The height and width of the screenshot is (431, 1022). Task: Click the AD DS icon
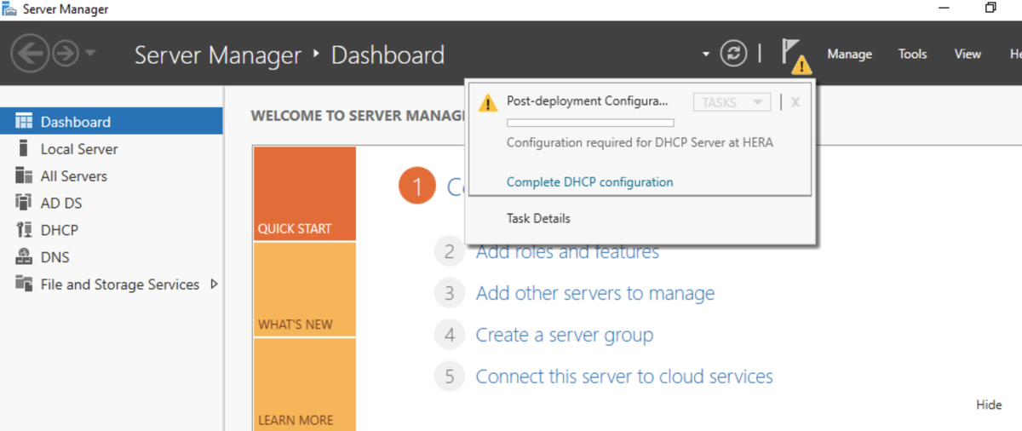coord(24,203)
